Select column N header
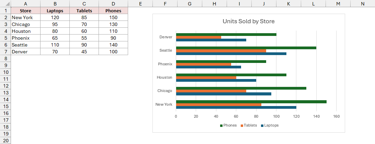 click(x=363, y=3)
